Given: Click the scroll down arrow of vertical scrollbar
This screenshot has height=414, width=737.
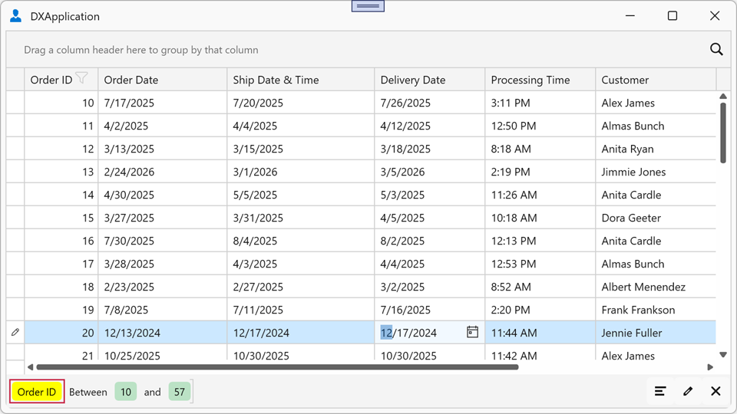Looking at the screenshot, I should (x=723, y=355).
